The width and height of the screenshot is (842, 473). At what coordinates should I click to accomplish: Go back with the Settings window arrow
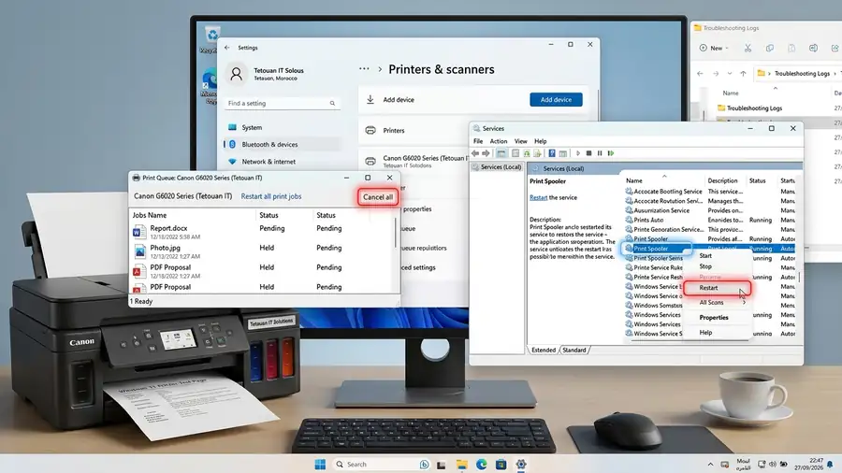[227, 48]
